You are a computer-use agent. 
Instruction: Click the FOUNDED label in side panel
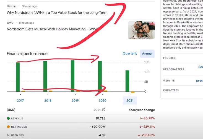(169, 58)
